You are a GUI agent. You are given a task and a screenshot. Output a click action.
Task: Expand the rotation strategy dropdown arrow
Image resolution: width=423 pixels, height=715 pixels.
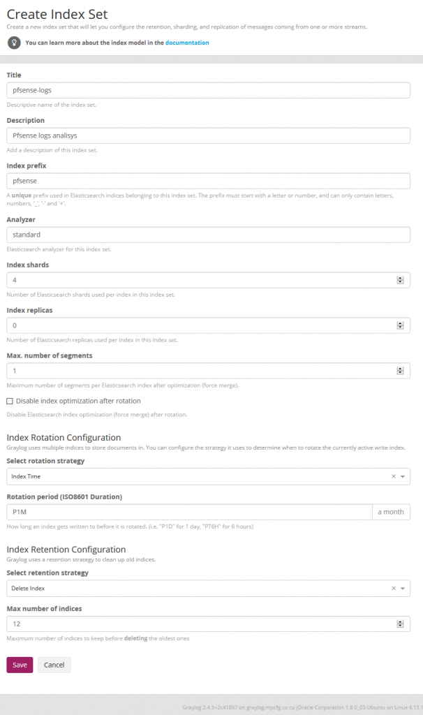[x=404, y=476]
